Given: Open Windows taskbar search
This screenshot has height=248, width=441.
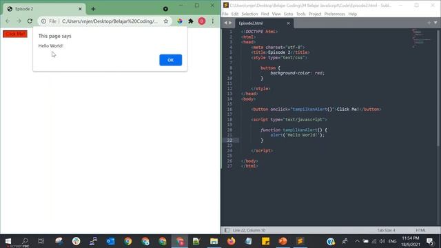Looking at the screenshot, I should coord(25,241).
